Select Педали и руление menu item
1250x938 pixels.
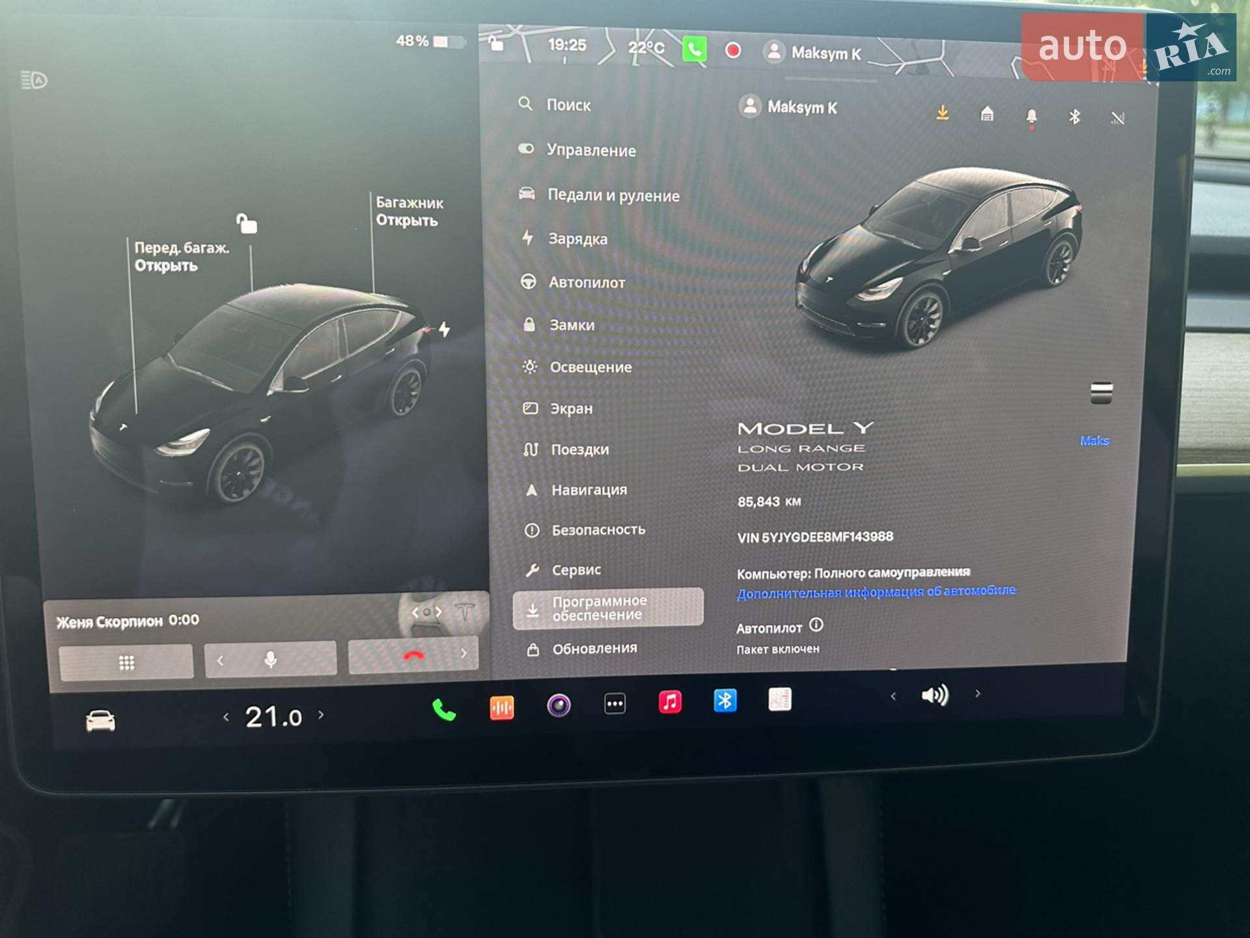[x=599, y=195]
